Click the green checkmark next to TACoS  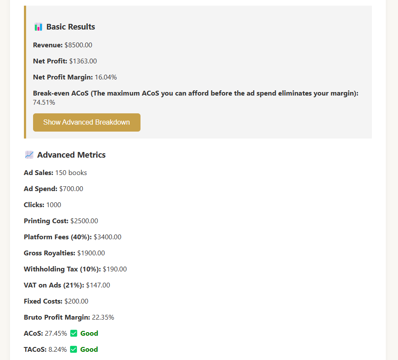pyautogui.click(x=74, y=350)
